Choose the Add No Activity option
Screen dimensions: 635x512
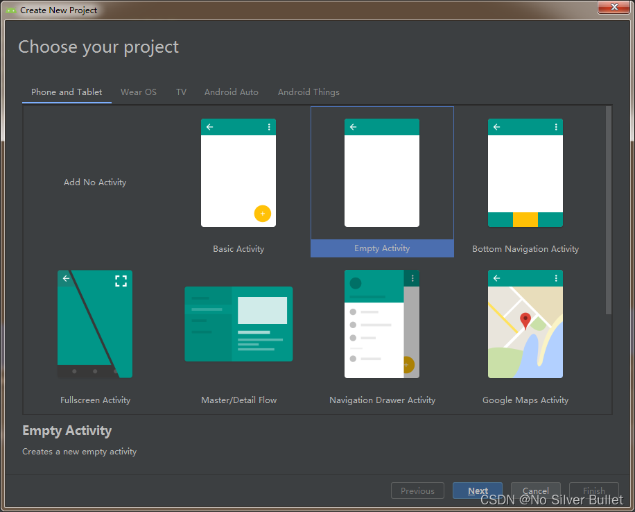pyautogui.click(x=95, y=182)
